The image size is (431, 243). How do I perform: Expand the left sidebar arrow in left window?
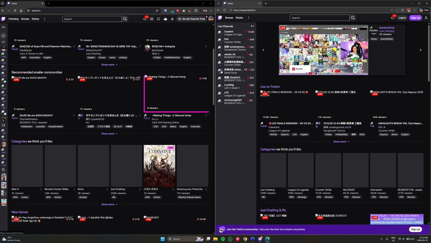tap(3, 27)
